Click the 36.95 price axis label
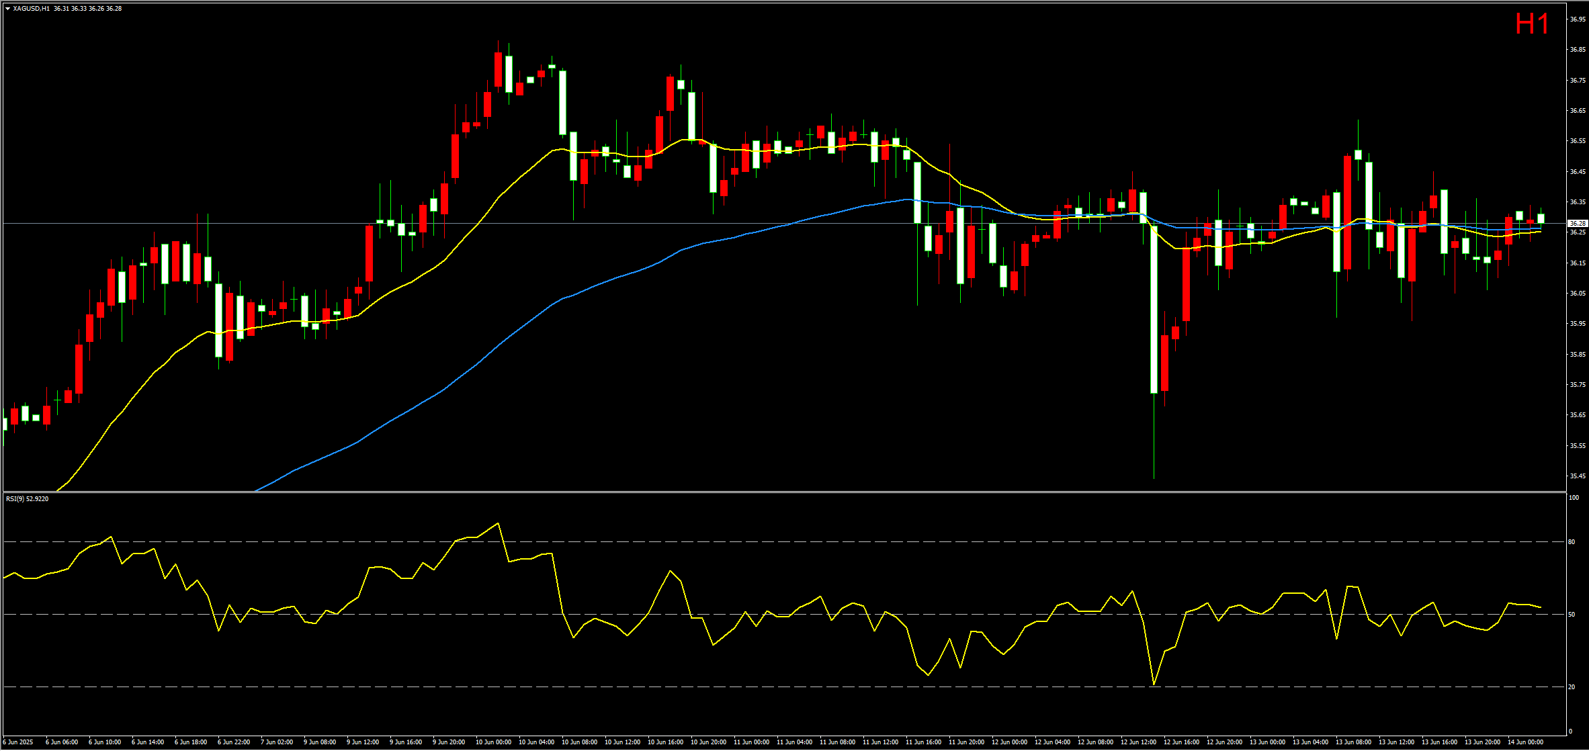 [x=1578, y=19]
